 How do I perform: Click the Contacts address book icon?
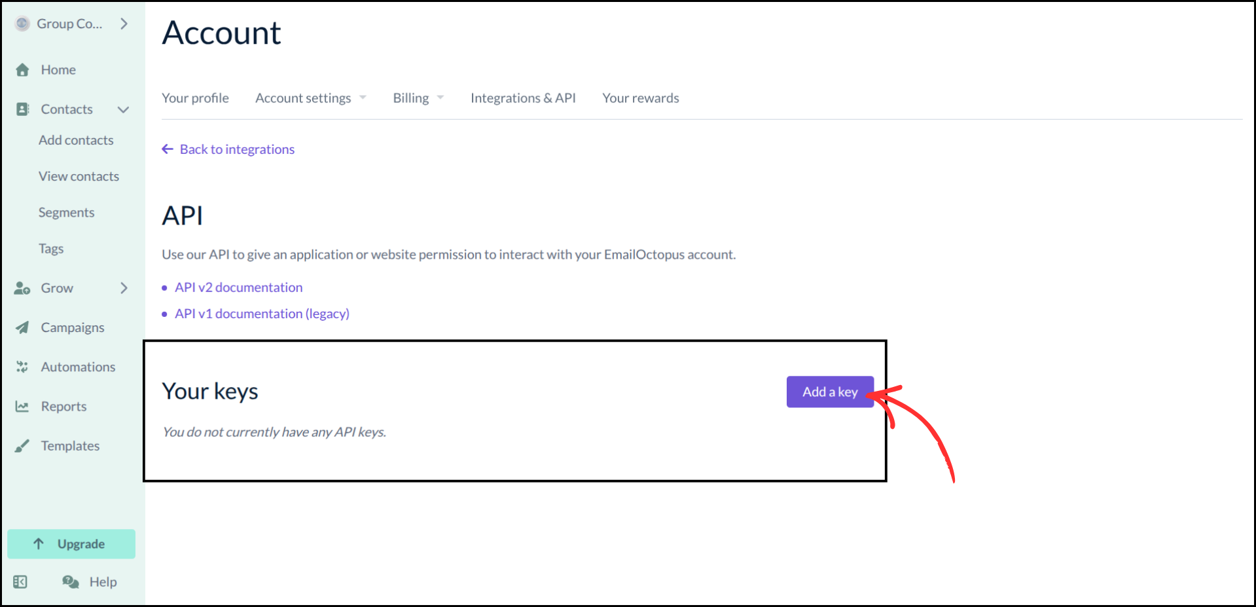(22, 109)
